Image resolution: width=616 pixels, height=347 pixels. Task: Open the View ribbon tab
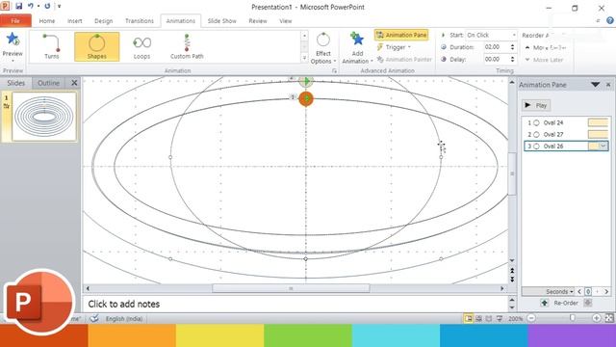point(286,21)
